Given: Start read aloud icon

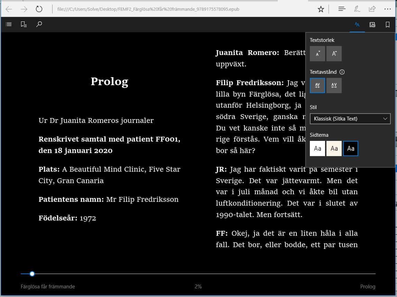Looking at the screenshot, I should [x=372, y=25].
